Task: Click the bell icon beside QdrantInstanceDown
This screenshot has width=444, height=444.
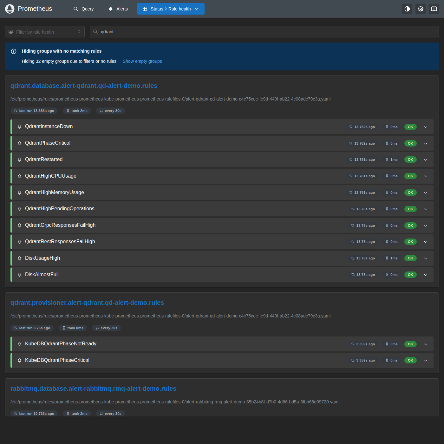Action: pos(19,127)
